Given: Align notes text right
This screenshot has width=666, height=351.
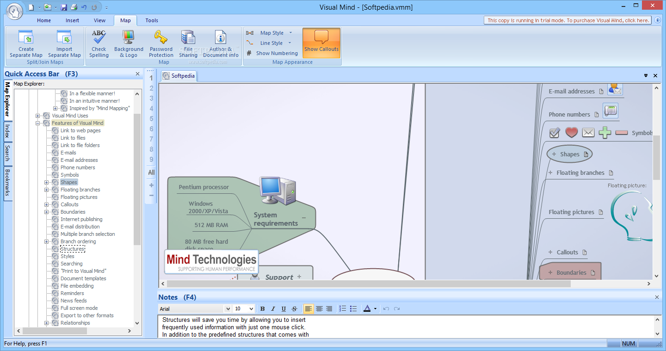Looking at the screenshot, I should pos(329,308).
